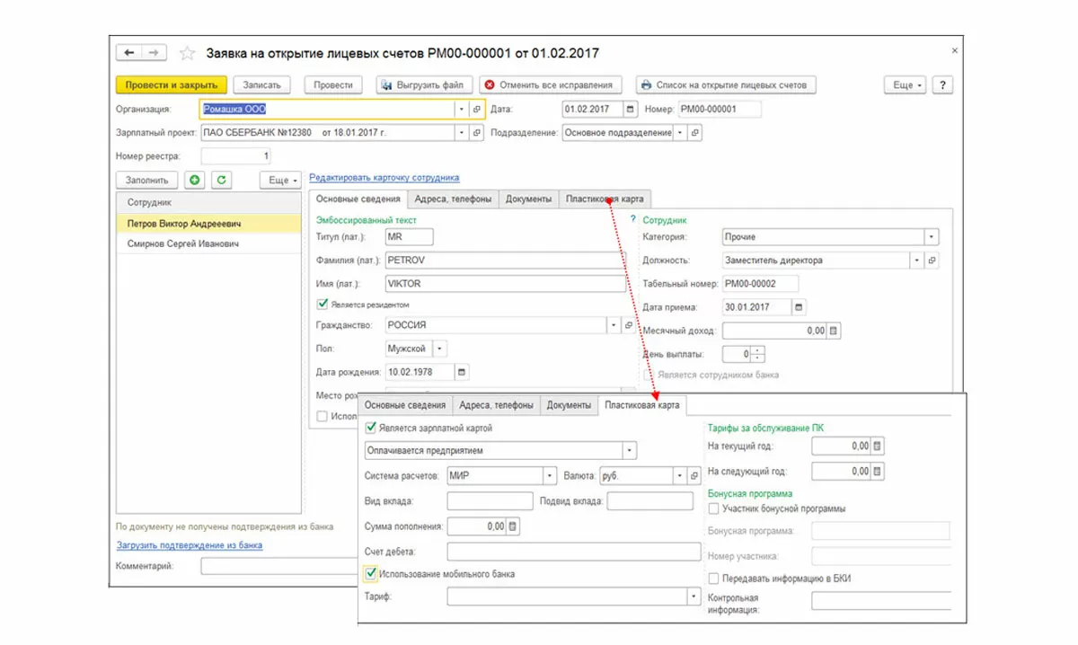Viewport: 1078px width, 645px height.
Task: Open 'Загрузить подтверждение из банка' link
Action: coord(190,544)
